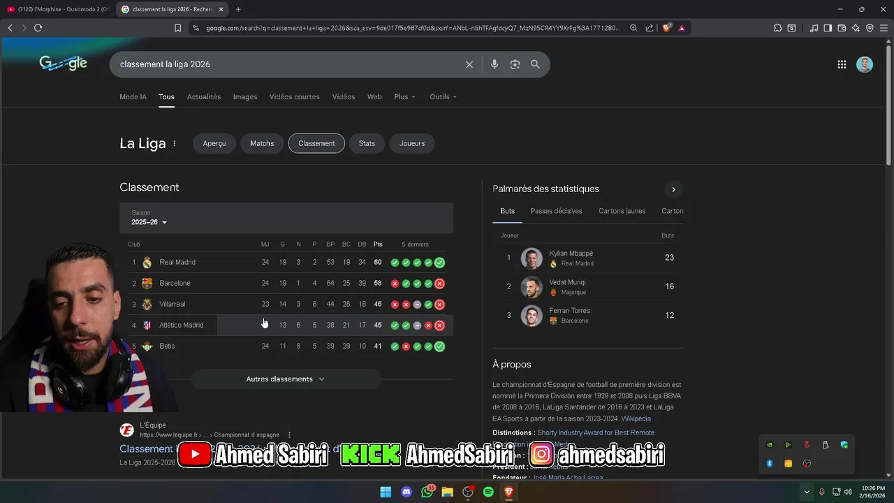Start voice search with the microphone icon
The width and height of the screenshot is (894, 503).
pos(494,64)
